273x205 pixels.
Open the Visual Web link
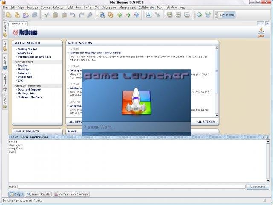click(25, 77)
